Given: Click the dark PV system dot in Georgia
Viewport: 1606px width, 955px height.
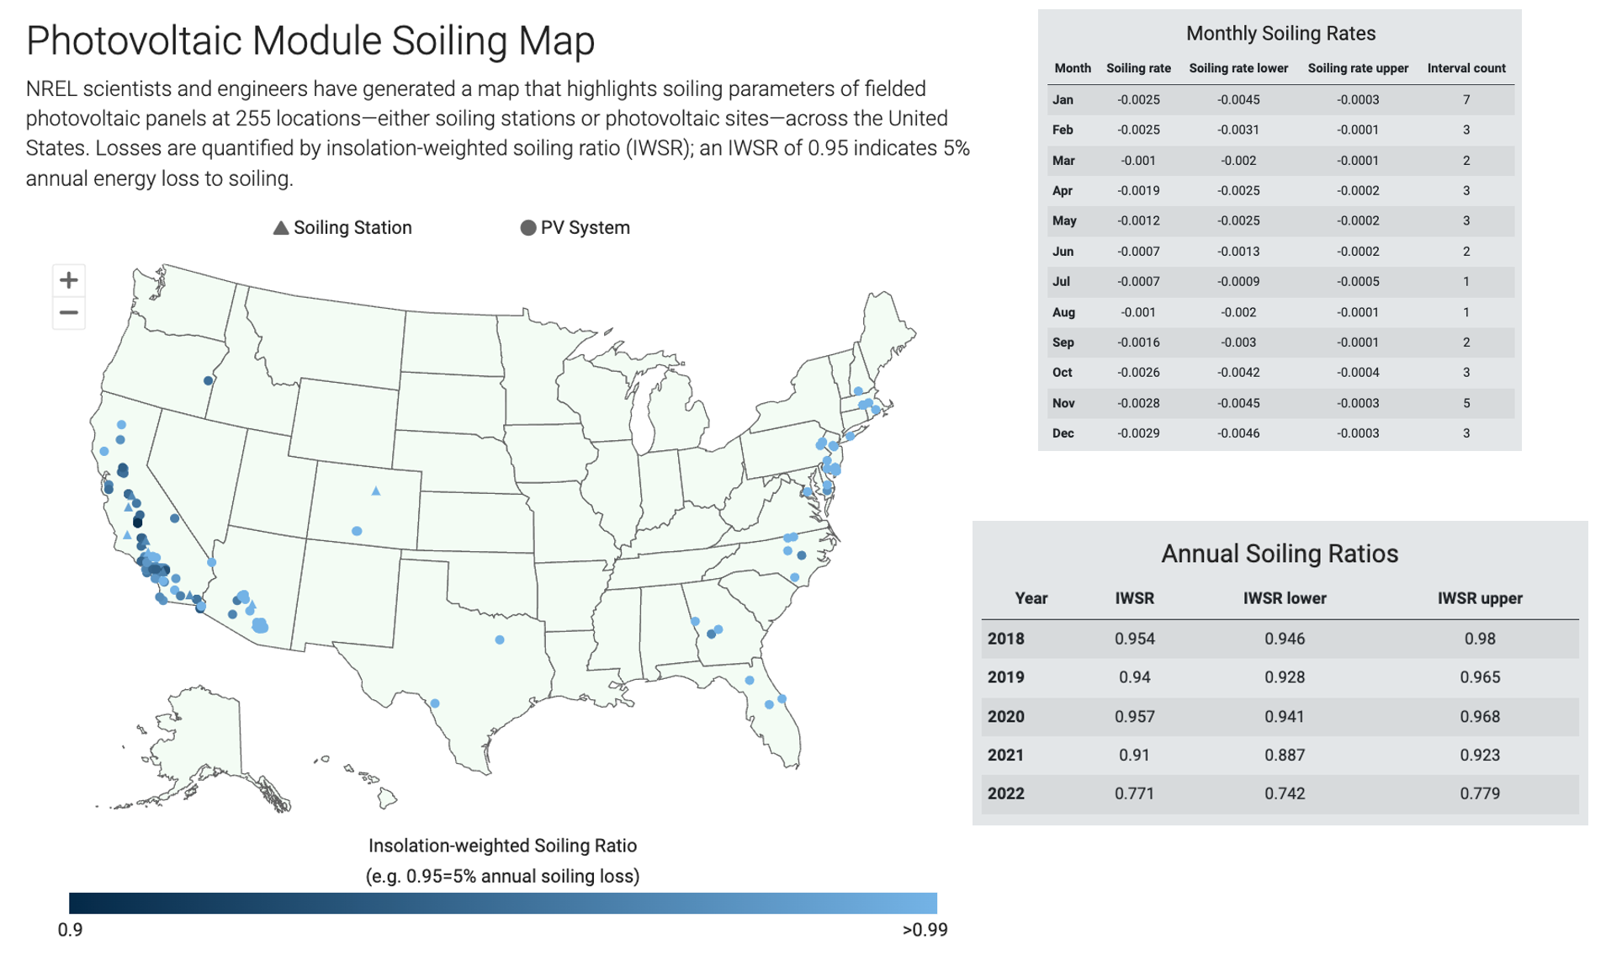Looking at the screenshot, I should click(711, 634).
